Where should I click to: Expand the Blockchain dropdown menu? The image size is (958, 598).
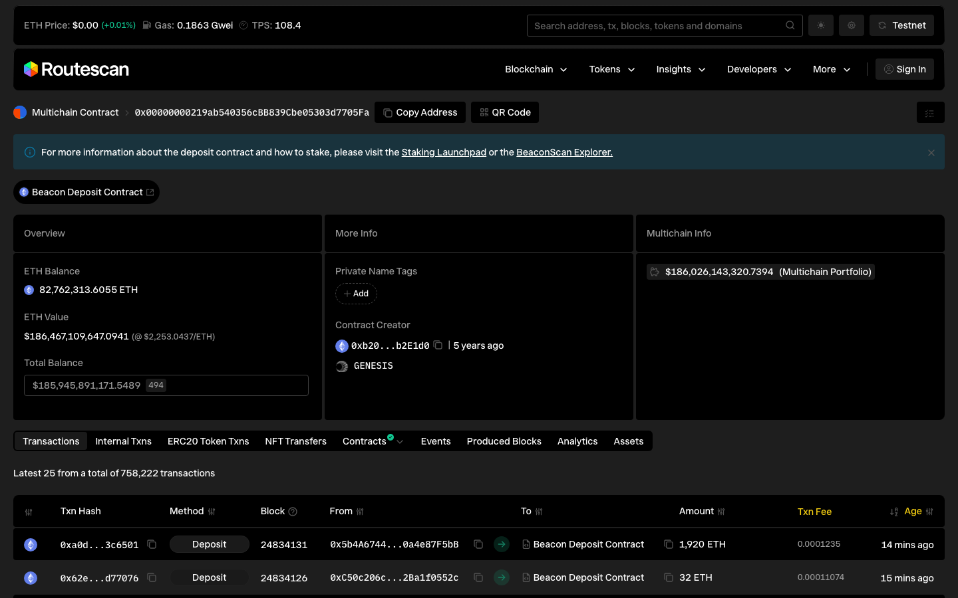point(536,69)
